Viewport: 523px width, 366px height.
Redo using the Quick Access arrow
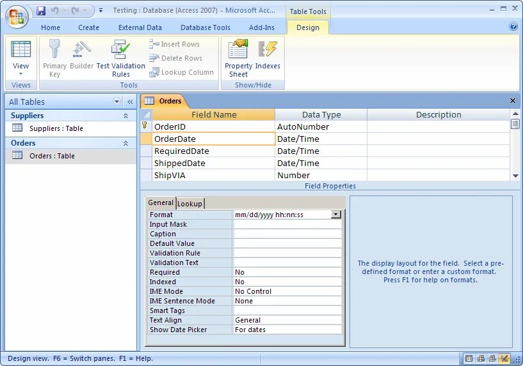[x=76, y=11]
